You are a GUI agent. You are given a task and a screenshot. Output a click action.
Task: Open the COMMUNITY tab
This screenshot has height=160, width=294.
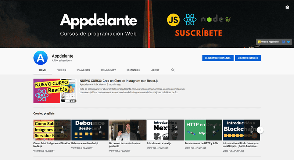[x=108, y=70]
